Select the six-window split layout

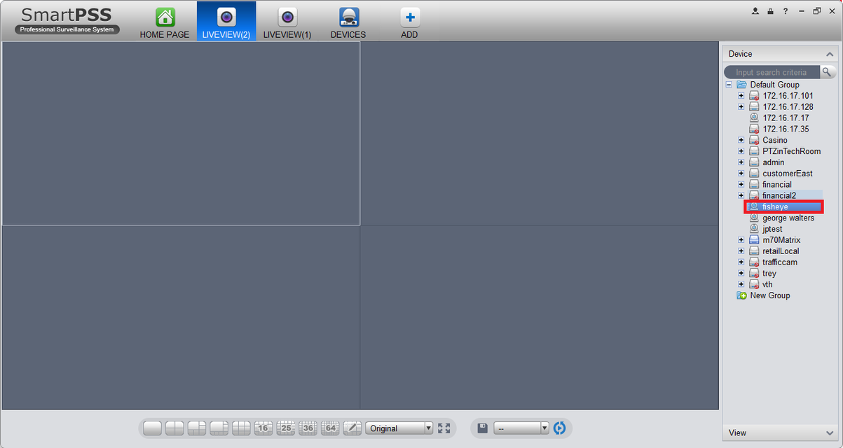click(x=197, y=428)
